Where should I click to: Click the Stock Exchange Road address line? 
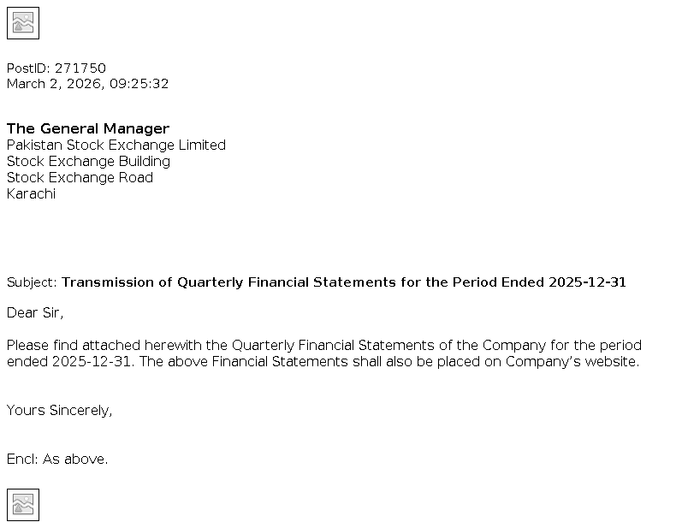(80, 177)
